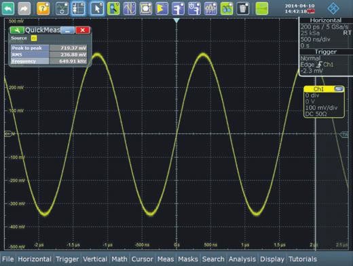Open the Vertical menu
The width and height of the screenshot is (353, 266).
click(95, 259)
